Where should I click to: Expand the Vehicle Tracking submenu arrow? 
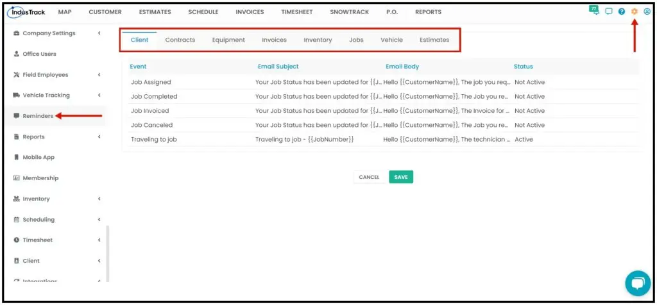tap(99, 95)
